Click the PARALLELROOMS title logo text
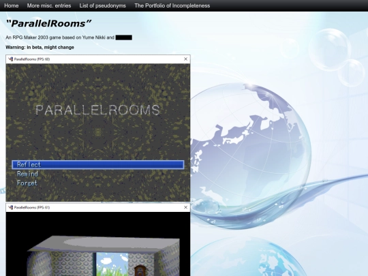Viewport: 368px width, 276px height. (x=97, y=110)
